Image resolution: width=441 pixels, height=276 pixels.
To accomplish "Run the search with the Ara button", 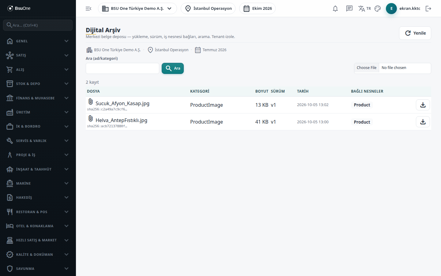I will pos(173,68).
